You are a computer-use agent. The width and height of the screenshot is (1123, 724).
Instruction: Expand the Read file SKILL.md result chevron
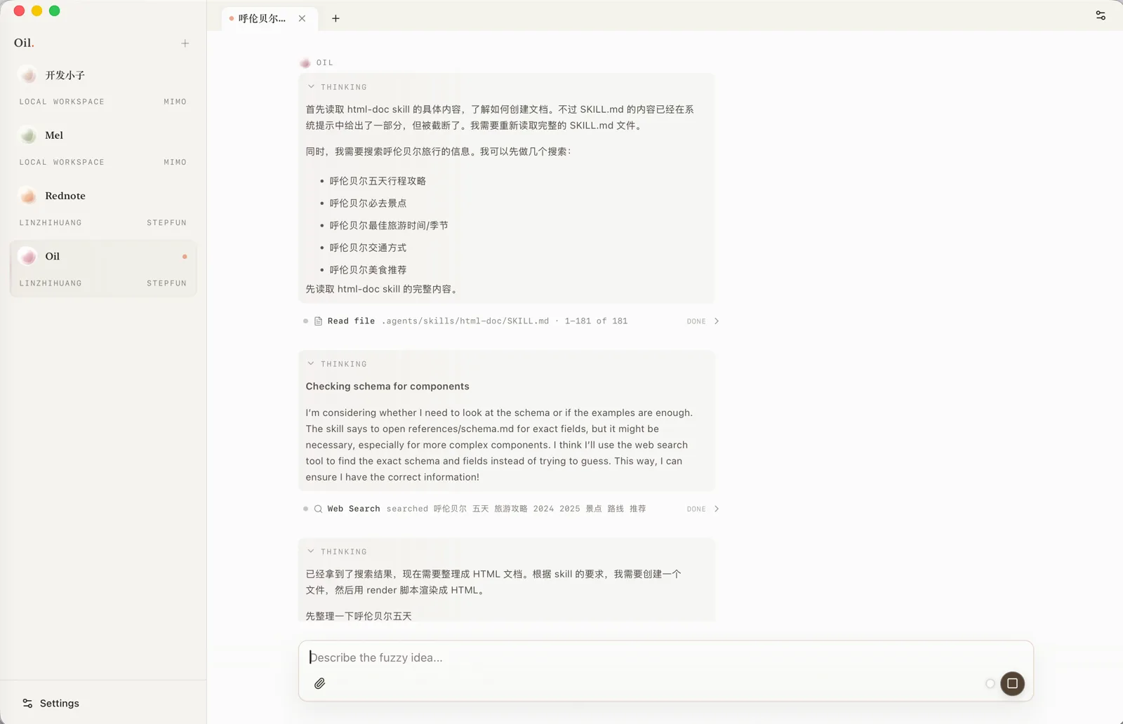(717, 321)
